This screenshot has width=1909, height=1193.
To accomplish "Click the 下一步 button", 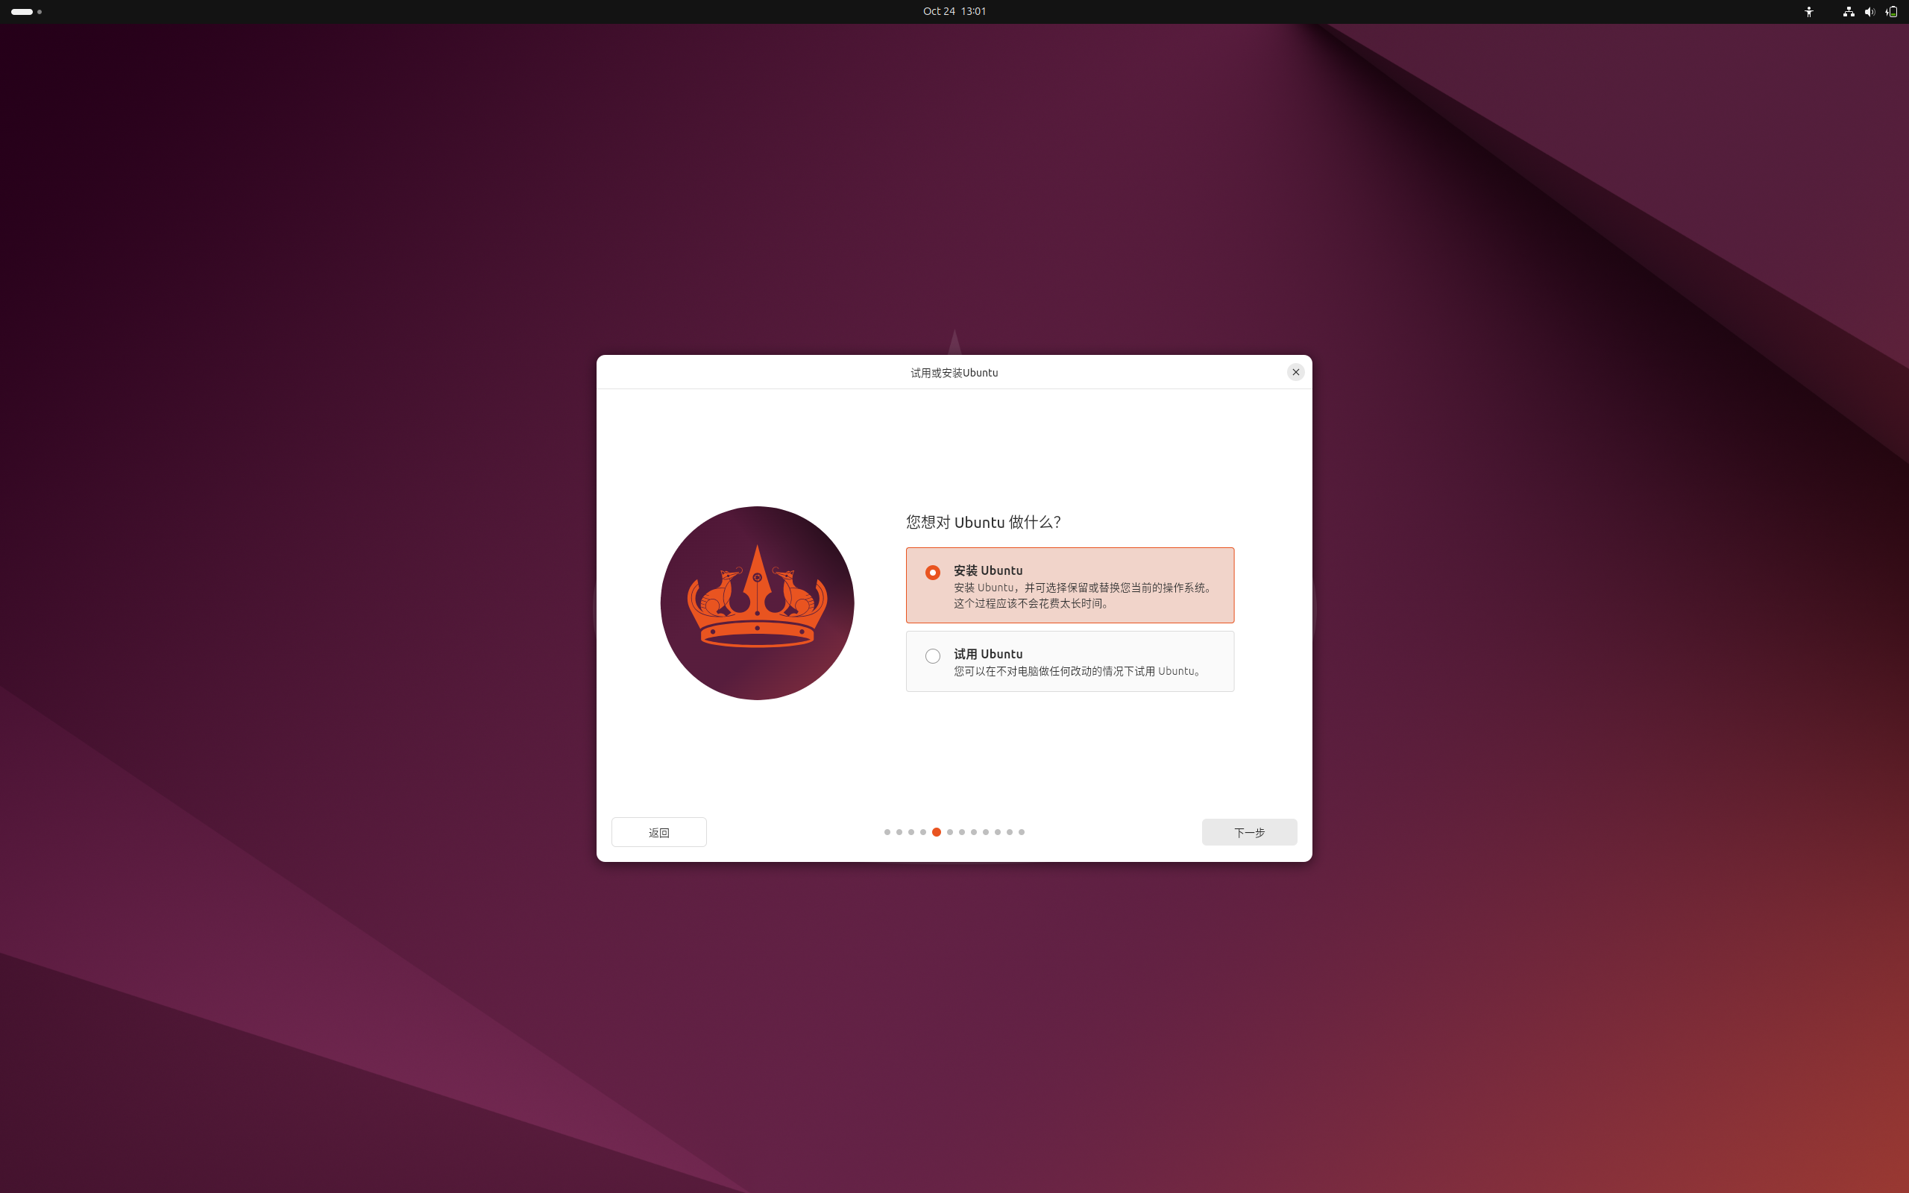I will (1249, 831).
